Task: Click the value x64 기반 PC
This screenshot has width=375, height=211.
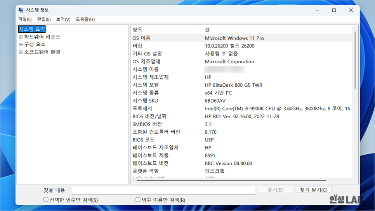Action: click(218, 93)
